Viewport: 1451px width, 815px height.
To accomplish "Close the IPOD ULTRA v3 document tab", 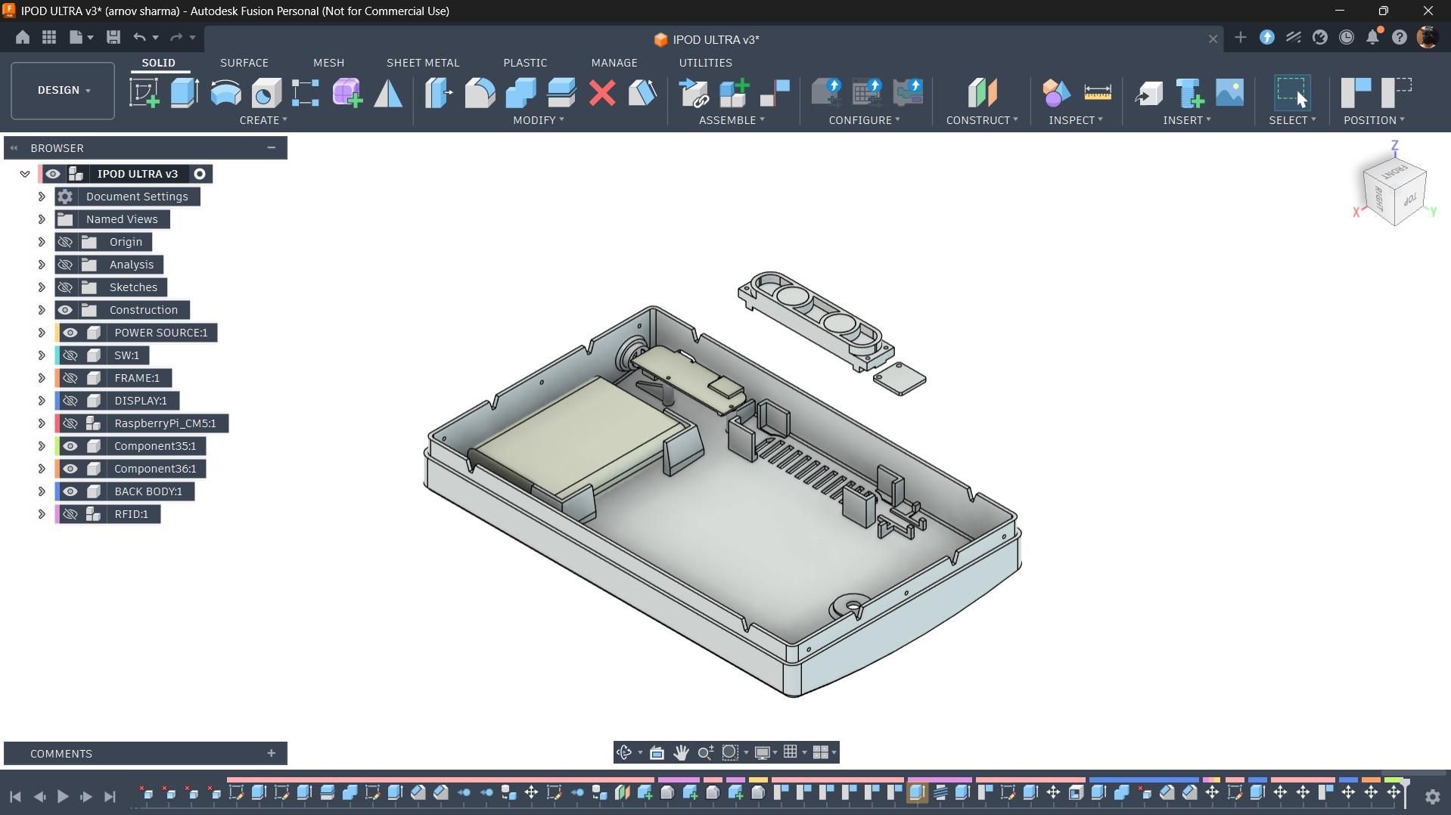I will pos(1213,39).
